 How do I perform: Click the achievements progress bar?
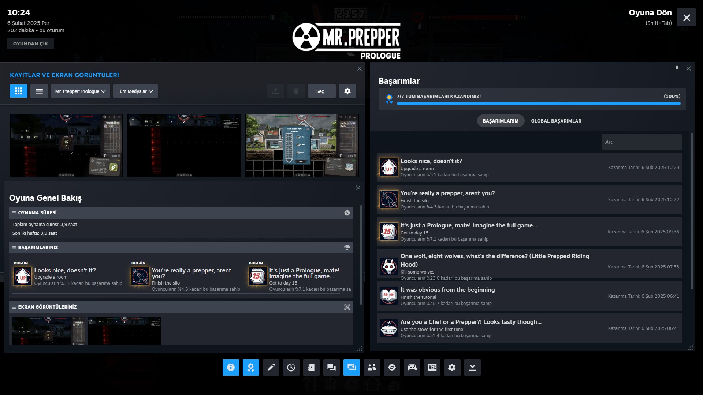[538, 104]
